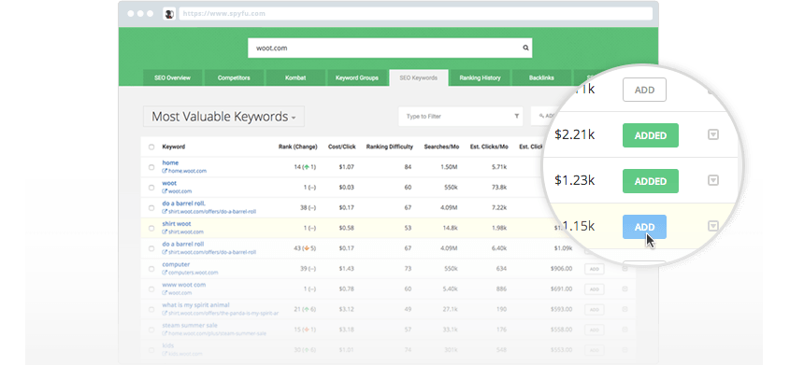Open row options arrow beside blue ADD button
The width and height of the screenshot is (790, 365).
pyautogui.click(x=713, y=226)
